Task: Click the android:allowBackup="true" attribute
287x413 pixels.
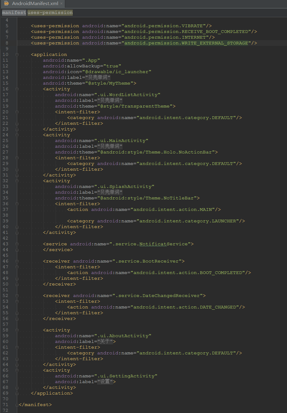Action: [82, 66]
